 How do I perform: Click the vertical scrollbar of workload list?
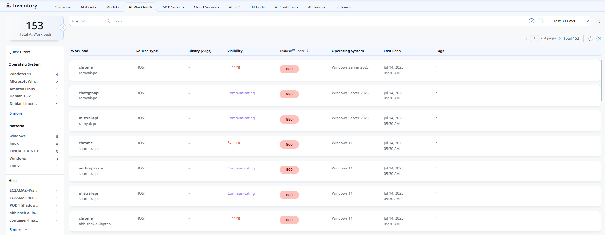(x=602, y=81)
